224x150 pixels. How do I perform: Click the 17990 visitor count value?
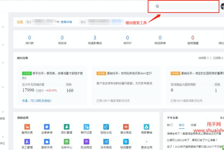click(x=28, y=90)
